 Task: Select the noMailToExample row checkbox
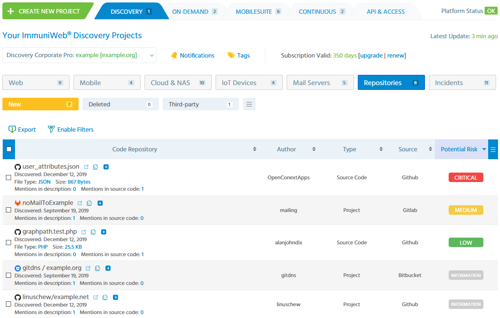[x=9, y=210]
